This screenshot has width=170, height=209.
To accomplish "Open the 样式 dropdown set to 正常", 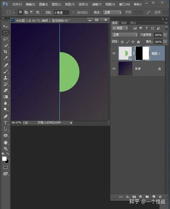I will click(x=112, y=13).
